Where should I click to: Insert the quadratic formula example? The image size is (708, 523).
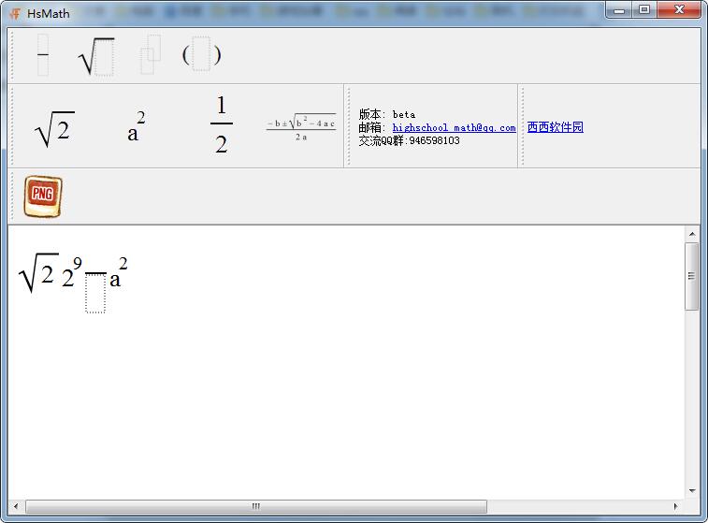301,127
